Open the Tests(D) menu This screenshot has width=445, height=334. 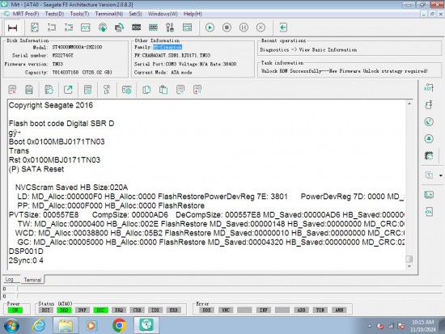(x=54, y=14)
